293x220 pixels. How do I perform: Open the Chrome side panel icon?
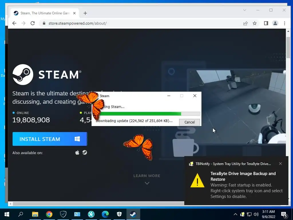pos(266,23)
